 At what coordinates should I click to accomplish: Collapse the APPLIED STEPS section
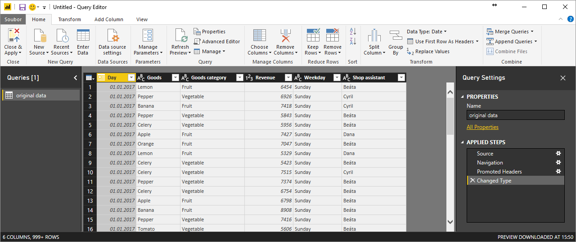[x=462, y=142]
